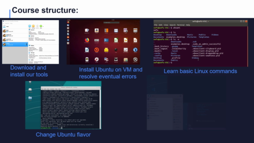Click 'Learn basic Linux commands' caption
The width and height of the screenshot is (254, 143).
pyautogui.click(x=200, y=71)
